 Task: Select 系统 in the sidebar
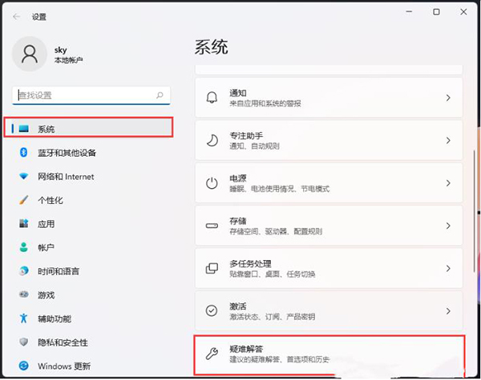(88, 127)
